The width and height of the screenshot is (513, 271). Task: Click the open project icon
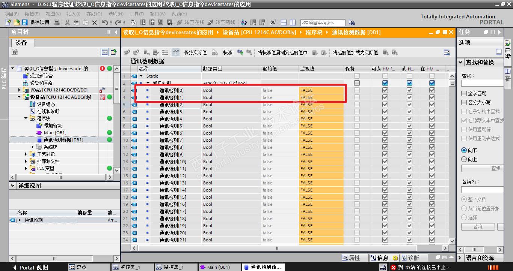[x=17, y=22]
